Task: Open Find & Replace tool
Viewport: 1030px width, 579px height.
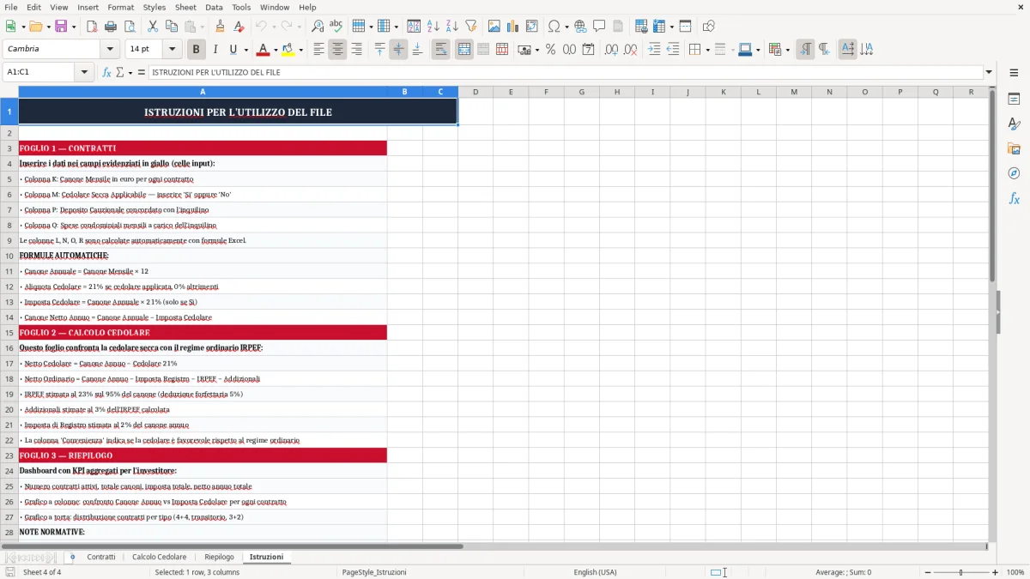Action: pyautogui.click(x=318, y=27)
